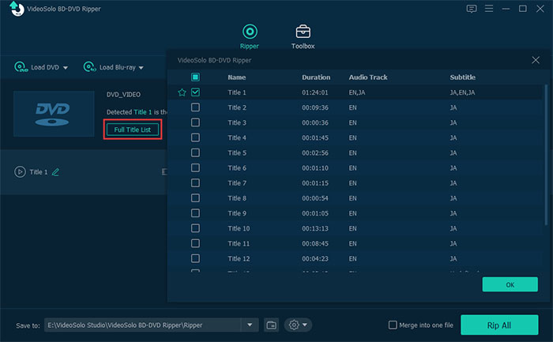Viewport: 553px width, 342px height.
Task: Click the Save to path field
Action: pyautogui.click(x=142, y=325)
